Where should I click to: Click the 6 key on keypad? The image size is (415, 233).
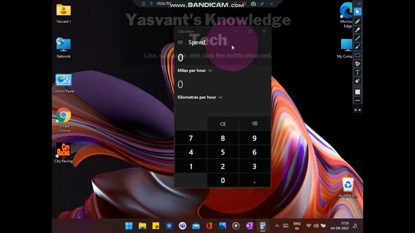(255, 152)
